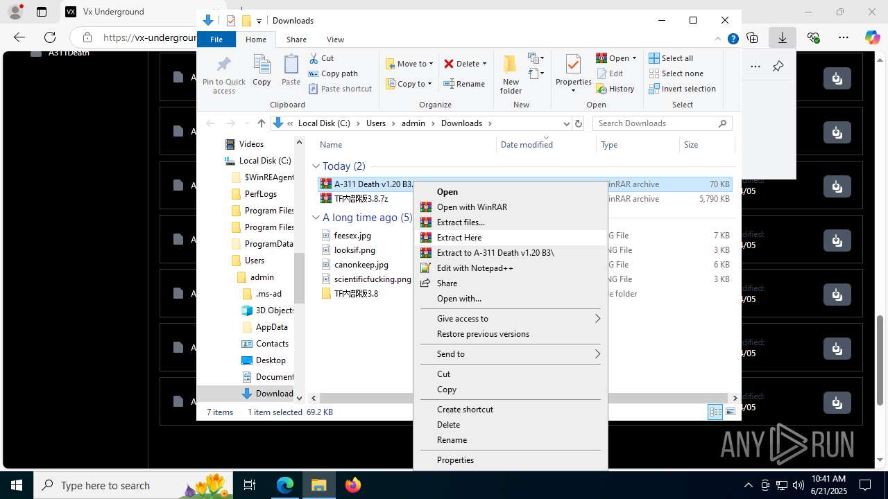Viewport: 888px width, 499px height.
Task: Open the ribbon Open dropdown
Action: tap(616, 58)
